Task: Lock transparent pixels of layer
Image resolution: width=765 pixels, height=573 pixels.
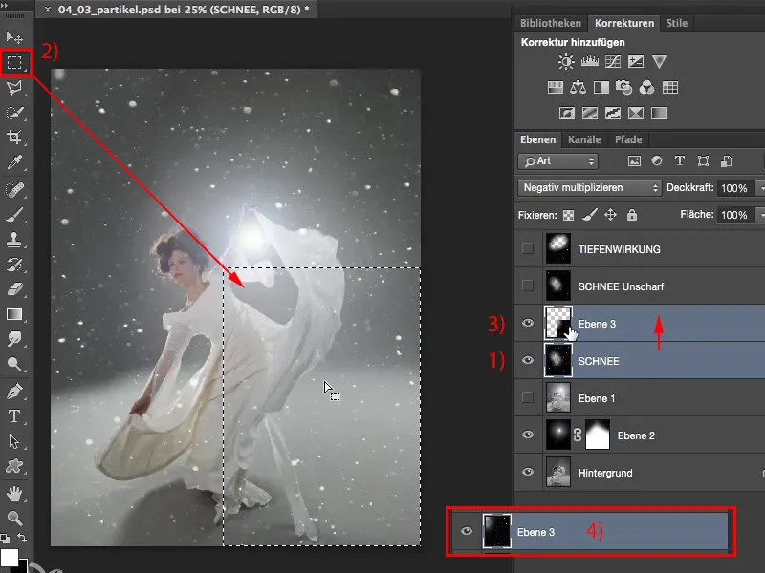Action: pos(568,215)
